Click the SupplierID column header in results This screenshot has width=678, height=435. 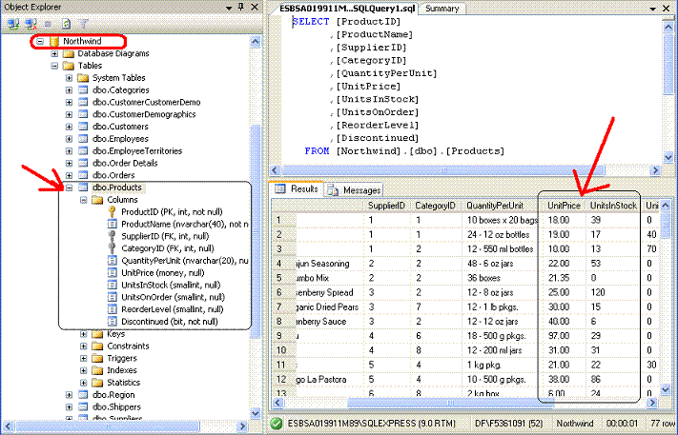pos(386,206)
